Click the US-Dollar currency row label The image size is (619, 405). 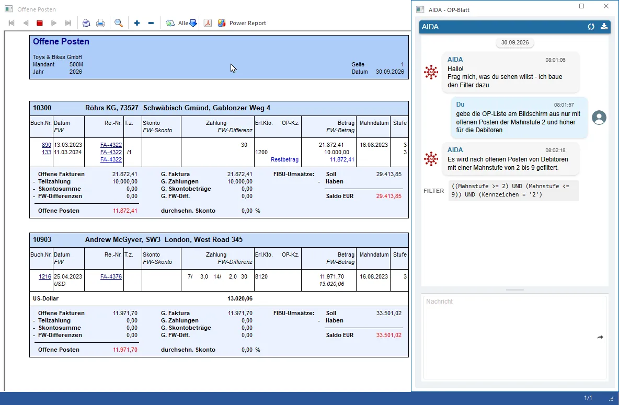46,298
